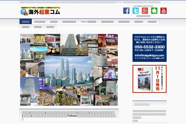This screenshot has width=186, height=124.
Task: Open the マレーシア進出完全ガイド book banner
Action: point(149,79)
